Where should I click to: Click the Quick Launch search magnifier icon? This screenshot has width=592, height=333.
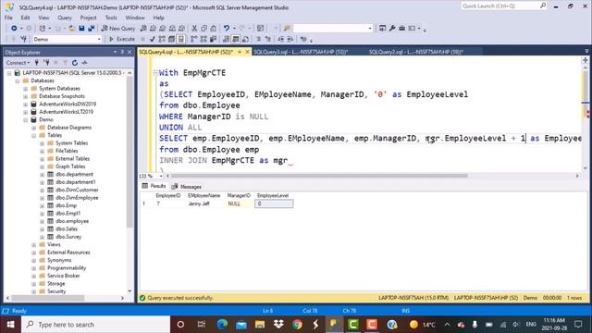[543, 6]
